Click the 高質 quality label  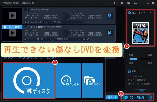point(131,55)
